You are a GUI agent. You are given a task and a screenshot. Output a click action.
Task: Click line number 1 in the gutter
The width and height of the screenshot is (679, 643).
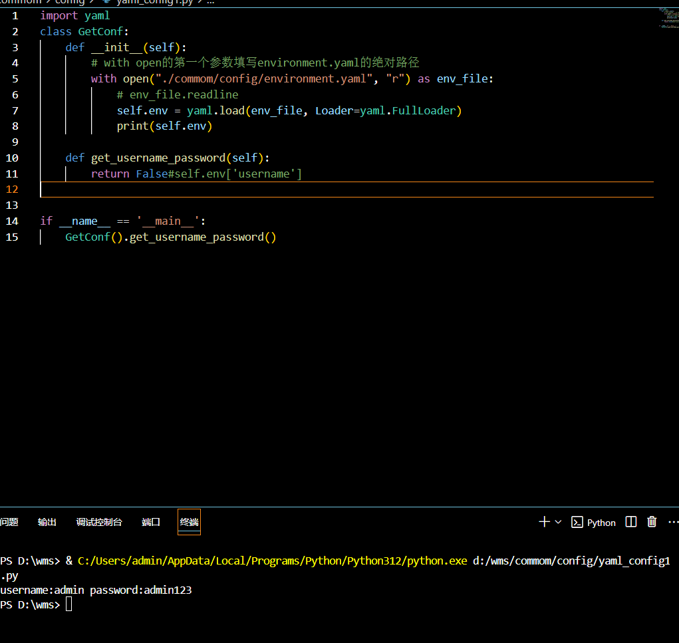[x=15, y=16]
